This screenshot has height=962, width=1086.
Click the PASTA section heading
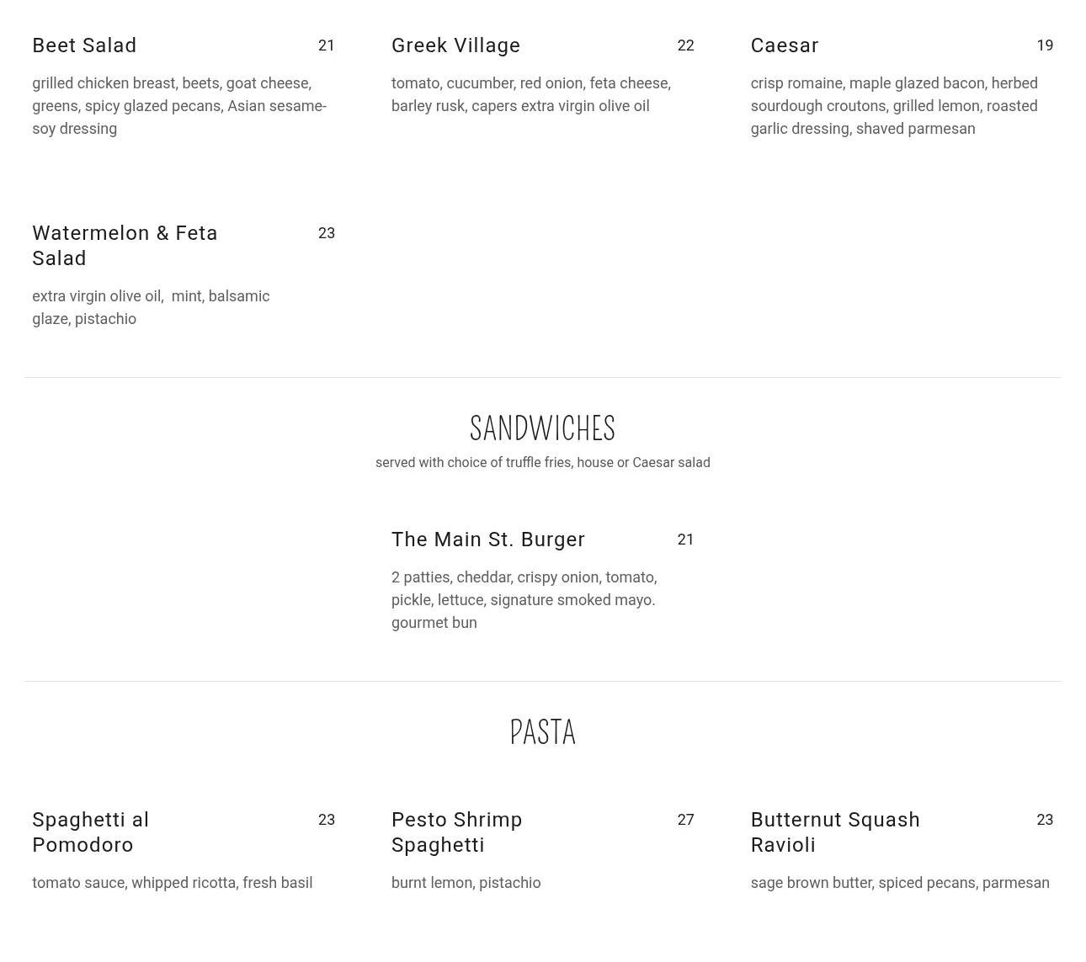(x=542, y=732)
